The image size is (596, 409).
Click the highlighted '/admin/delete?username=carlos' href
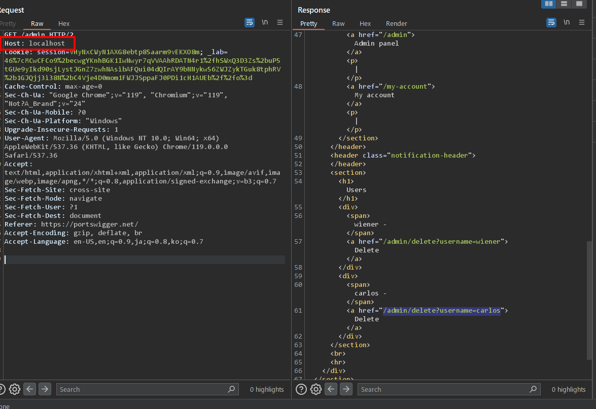pyautogui.click(x=442, y=311)
